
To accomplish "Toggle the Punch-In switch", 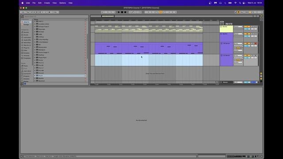I will [157, 12].
